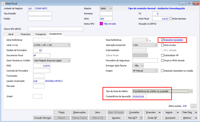The image size is (200, 122).
Task: Click the Fornecedor input field
Action: click(39, 76)
